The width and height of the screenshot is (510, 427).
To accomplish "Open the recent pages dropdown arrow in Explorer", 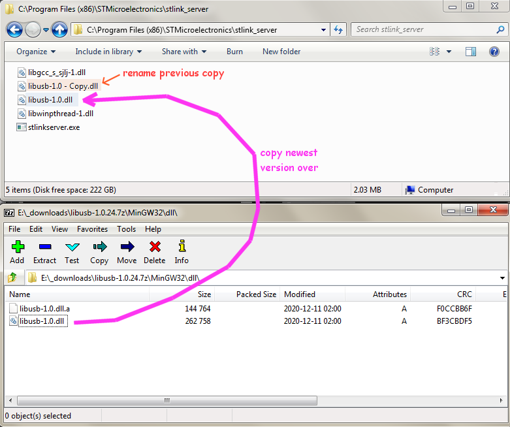I will coord(46,30).
